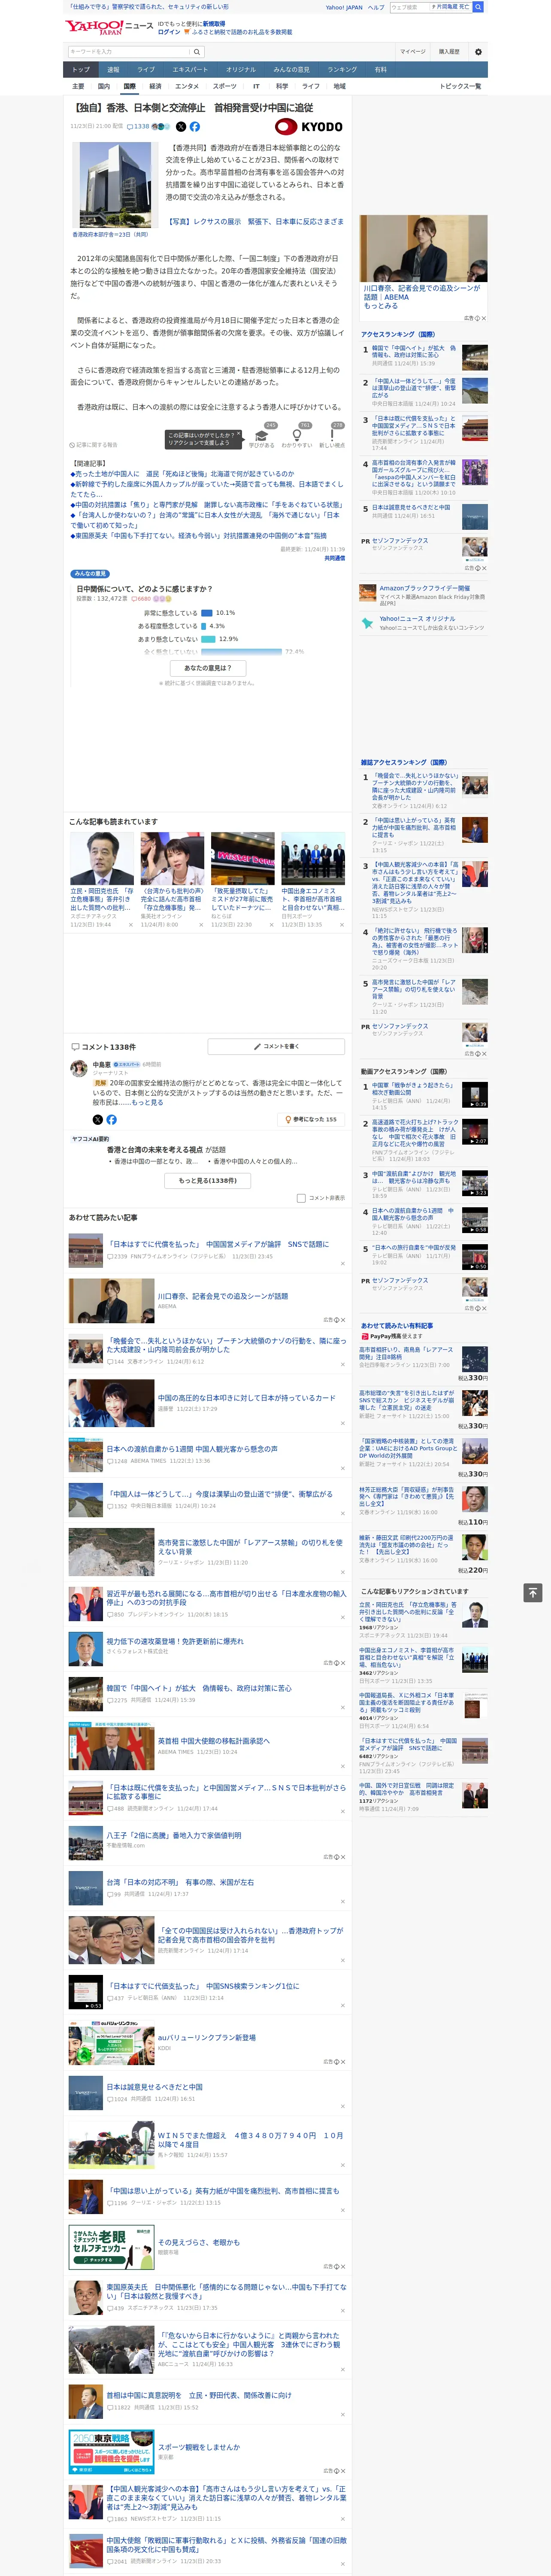Click あなたの意見は? poll button
The height and width of the screenshot is (2576, 551).
208,668
